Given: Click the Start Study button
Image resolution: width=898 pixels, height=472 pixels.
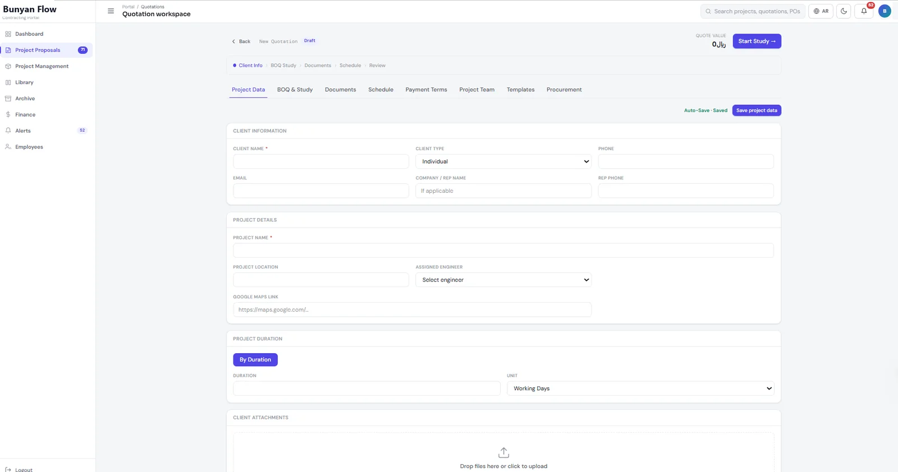Looking at the screenshot, I should pos(757,41).
